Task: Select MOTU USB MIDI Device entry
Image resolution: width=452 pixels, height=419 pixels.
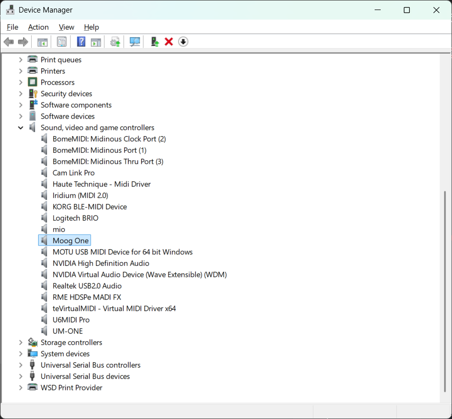Action: coord(123,252)
